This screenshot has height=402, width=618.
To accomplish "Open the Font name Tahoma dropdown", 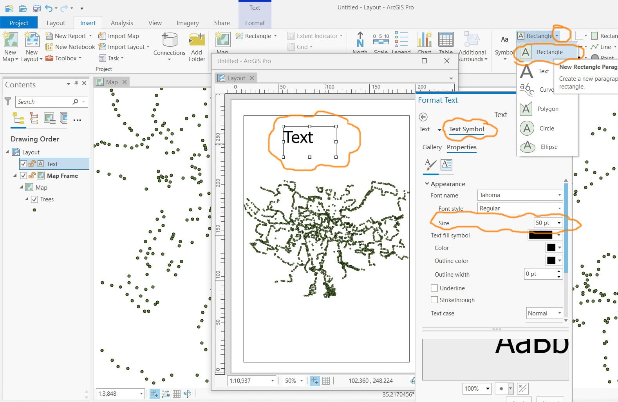I will coord(520,195).
